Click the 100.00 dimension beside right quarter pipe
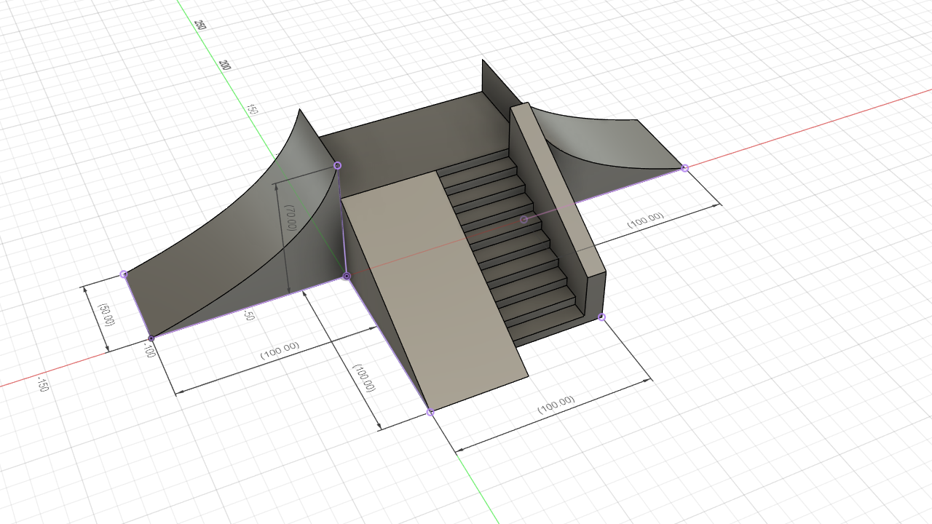The width and height of the screenshot is (932, 524). [x=646, y=220]
